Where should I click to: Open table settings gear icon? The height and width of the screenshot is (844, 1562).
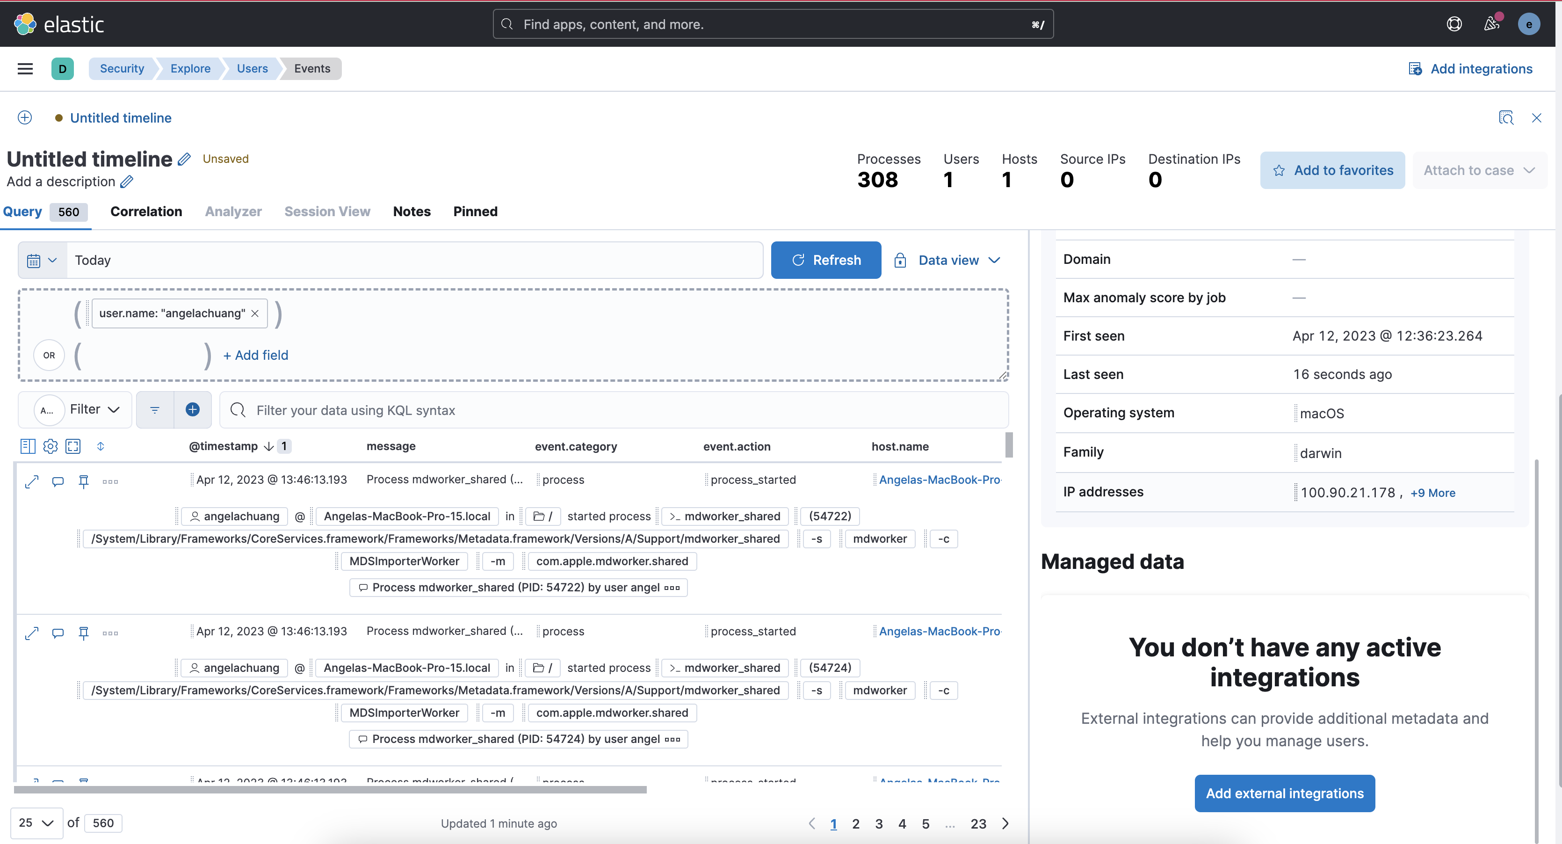point(51,446)
